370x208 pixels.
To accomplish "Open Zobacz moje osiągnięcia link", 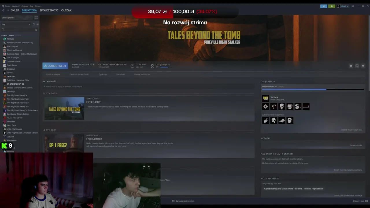I will coord(351,130).
